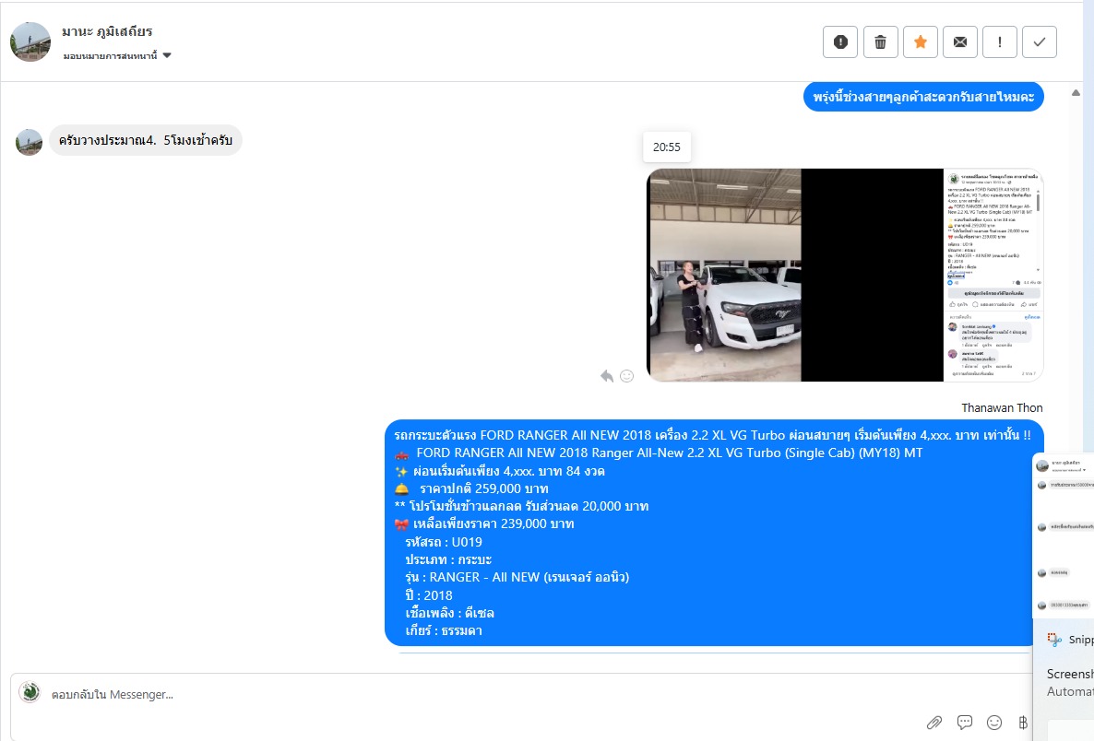Image resolution: width=1094 pixels, height=741 pixels.
Task: Open the sent Ford Ranger video thumbnail
Action: point(845,275)
